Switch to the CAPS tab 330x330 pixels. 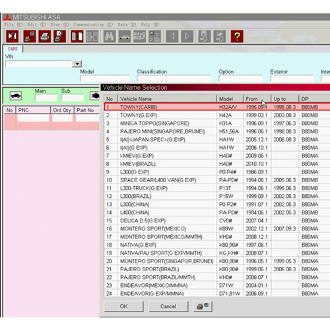(13, 49)
